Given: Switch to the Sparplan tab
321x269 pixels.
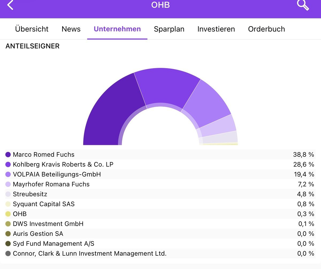Looking at the screenshot, I should (169, 29).
